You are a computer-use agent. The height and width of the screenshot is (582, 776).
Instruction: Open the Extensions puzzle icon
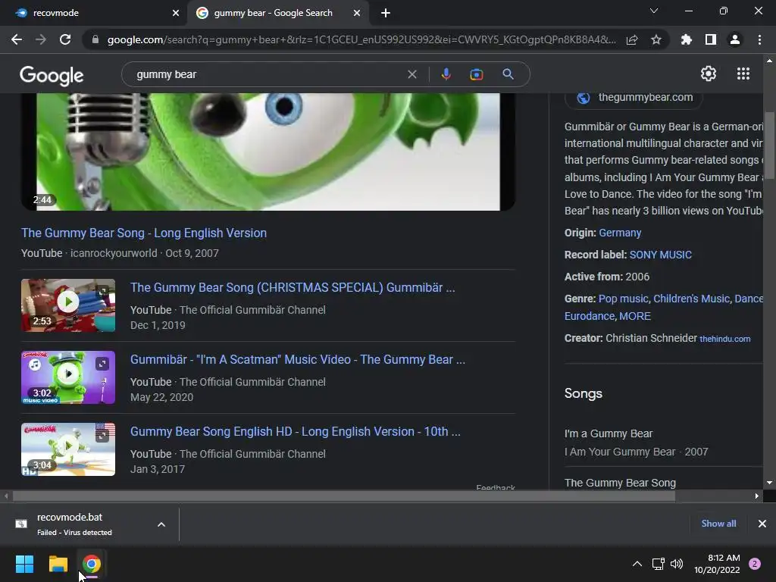click(687, 39)
